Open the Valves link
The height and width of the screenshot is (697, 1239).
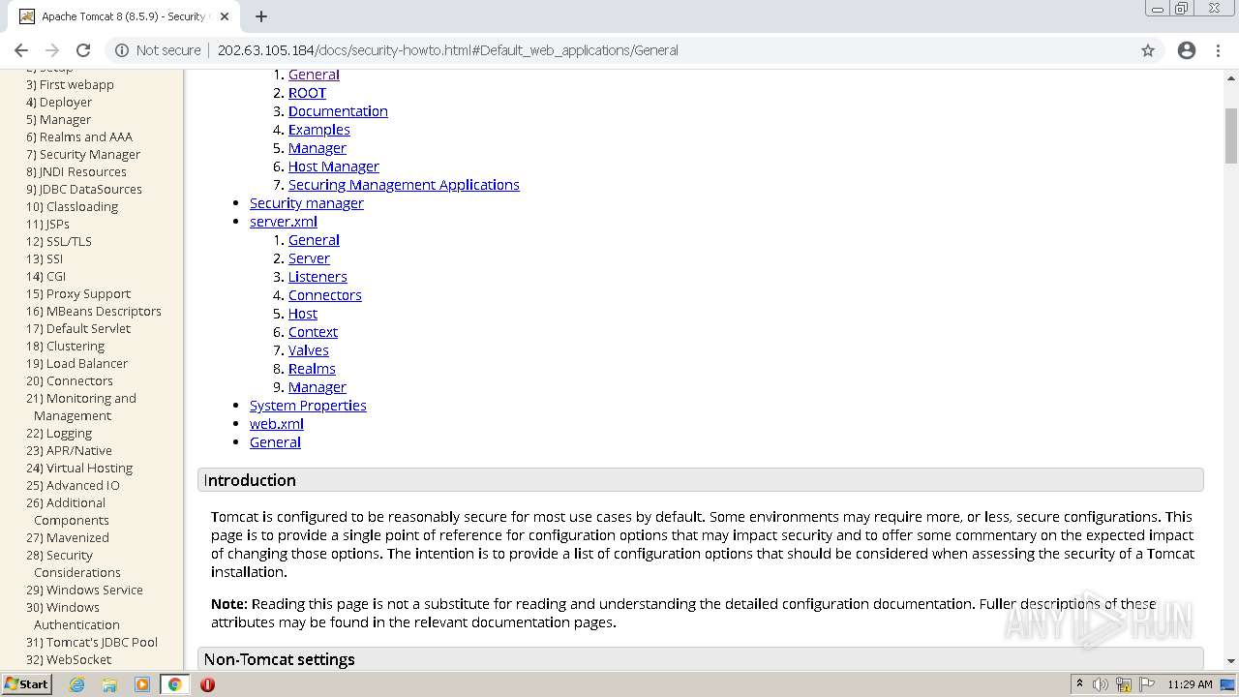[x=309, y=350]
